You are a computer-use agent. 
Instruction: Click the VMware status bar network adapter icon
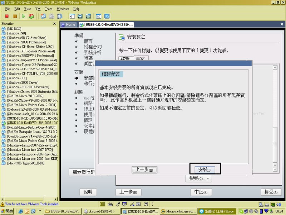pos(273,205)
